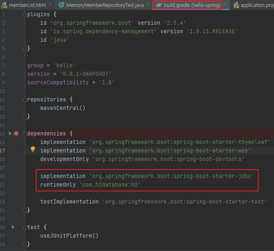Click 'org.springframework.boot' plugin id string
This screenshot has height=251, width=274.
(x=92, y=23)
